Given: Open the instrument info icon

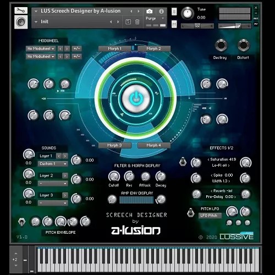Looking at the screenshot, I should [x=161, y=12].
